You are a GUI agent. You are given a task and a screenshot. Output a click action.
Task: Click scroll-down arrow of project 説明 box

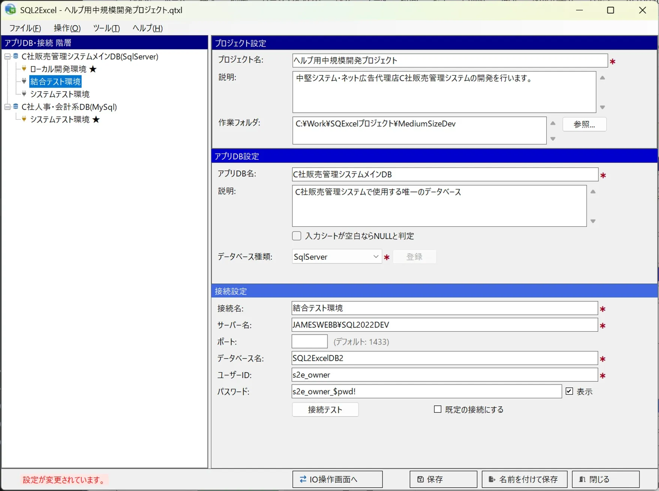coord(602,107)
